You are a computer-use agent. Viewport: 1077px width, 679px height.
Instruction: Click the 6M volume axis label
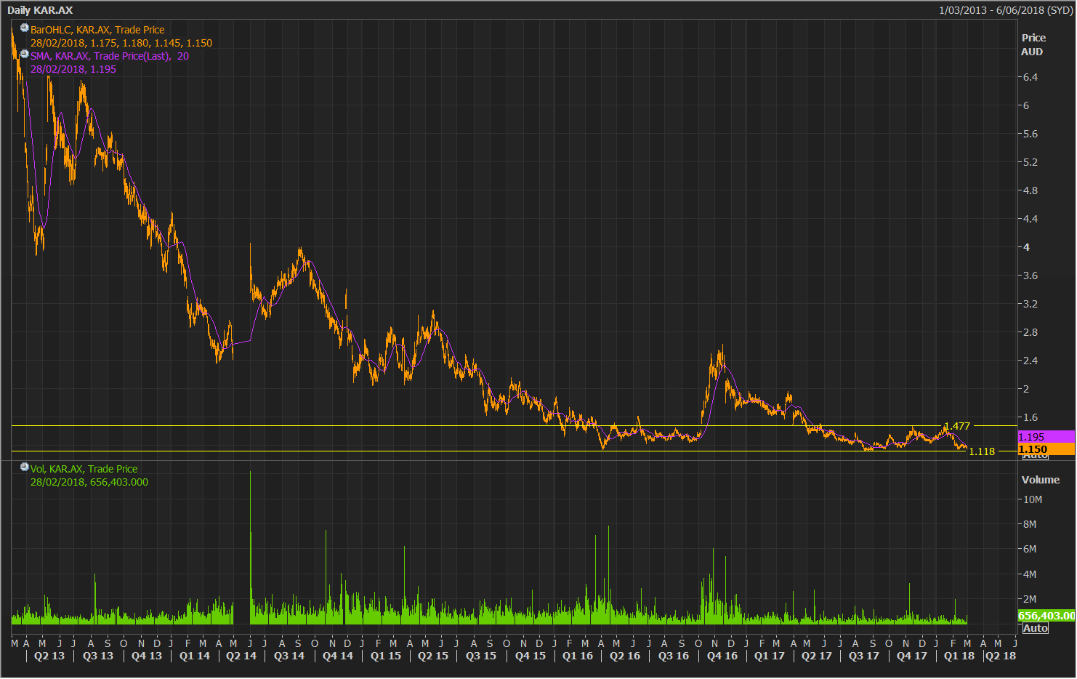(1030, 549)
